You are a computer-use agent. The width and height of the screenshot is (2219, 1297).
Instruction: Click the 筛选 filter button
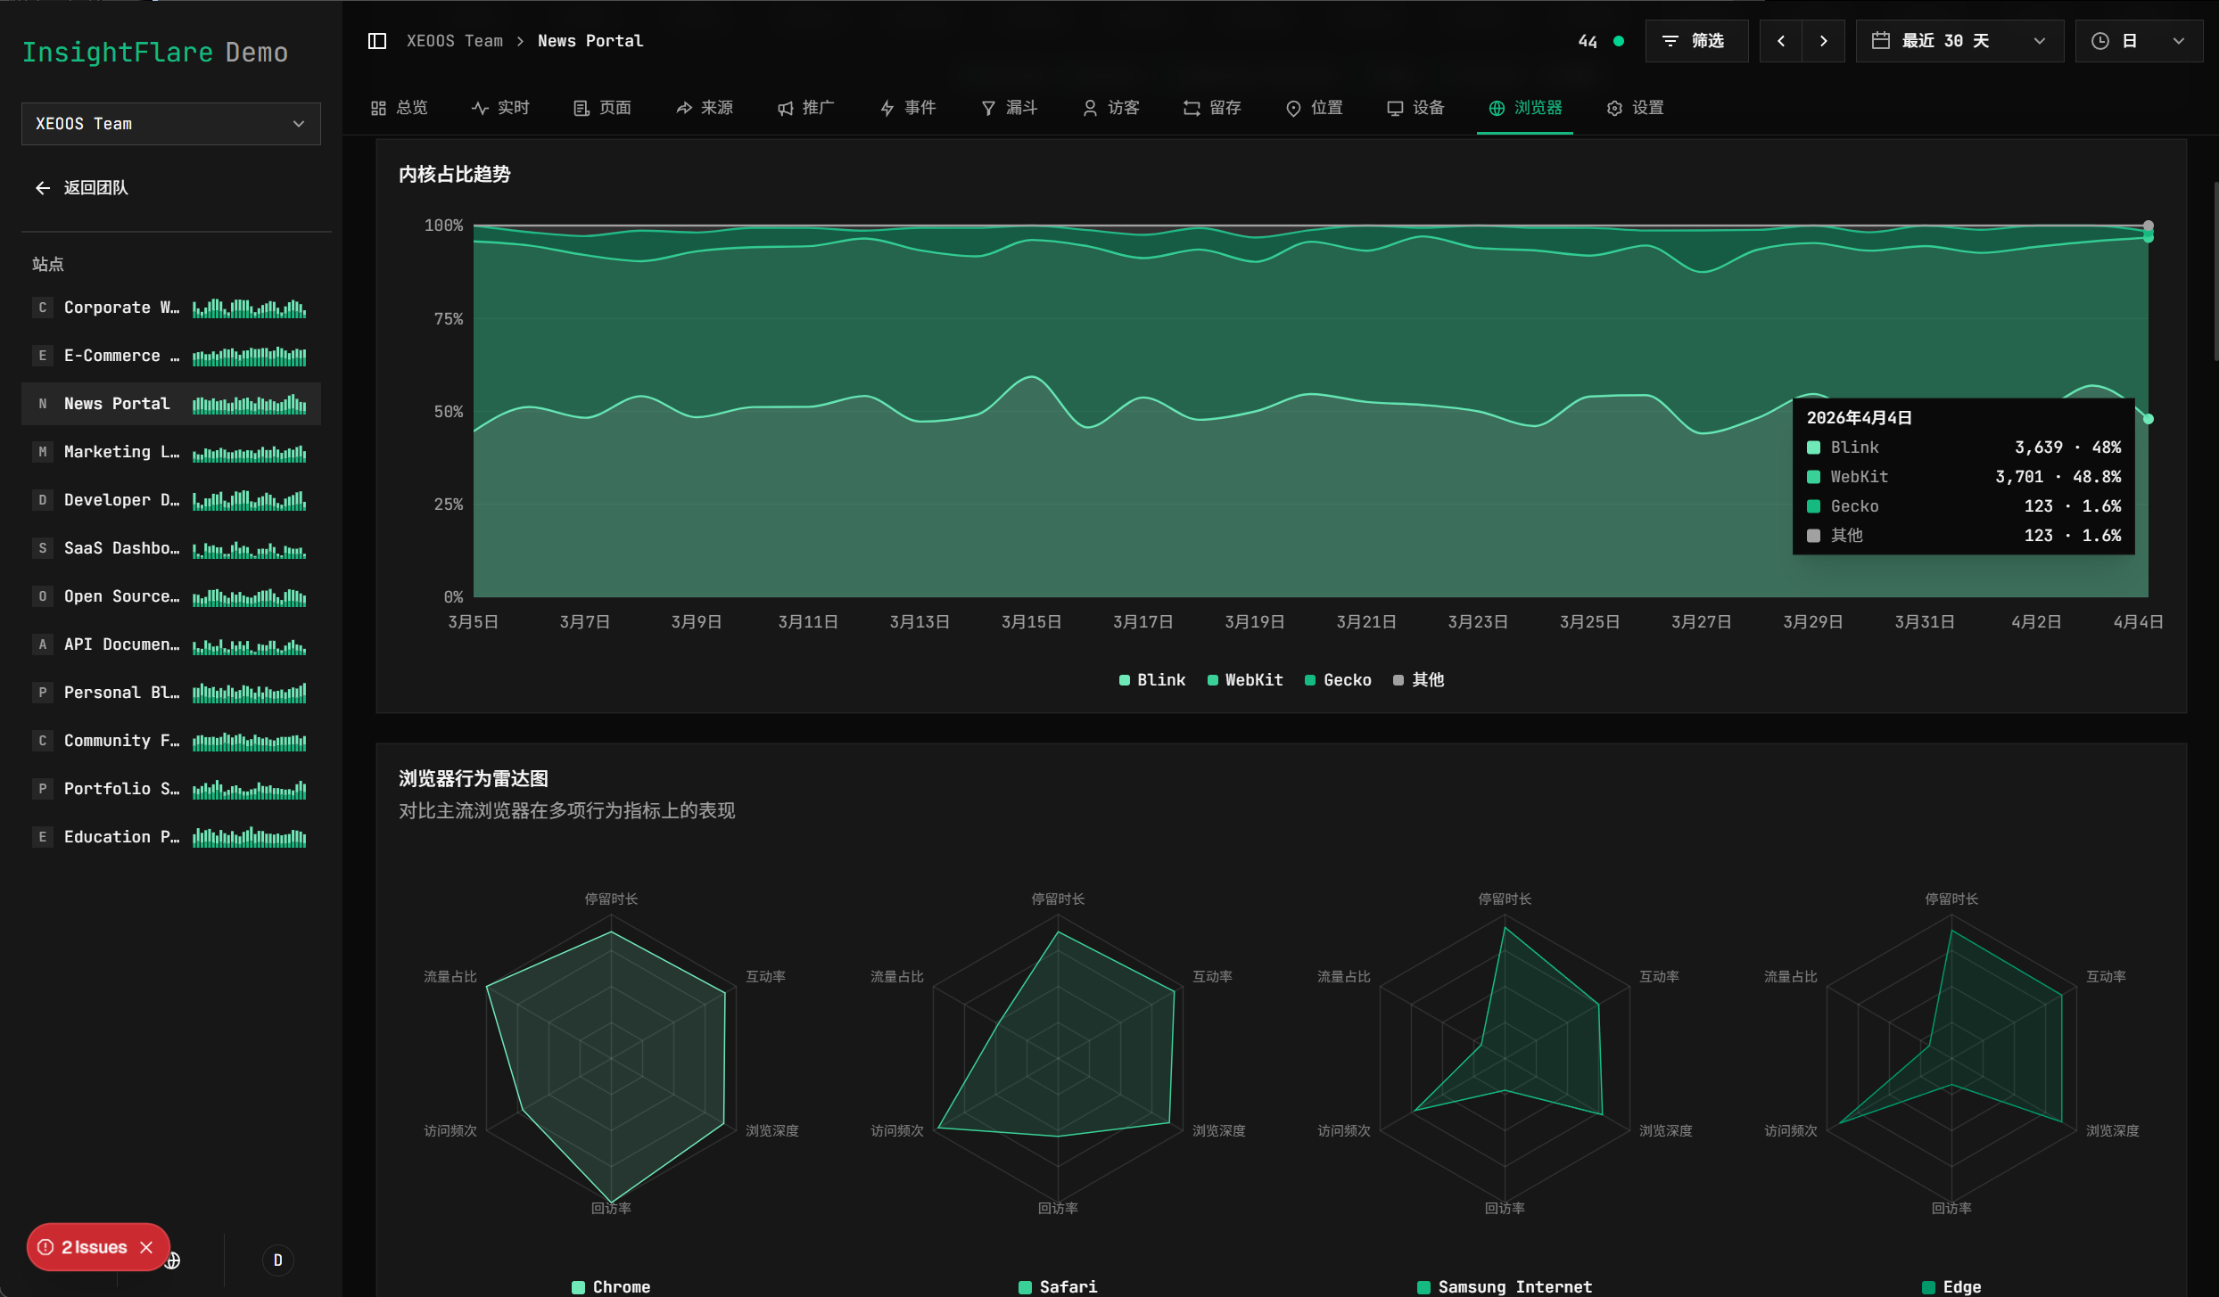point(1696,41)
